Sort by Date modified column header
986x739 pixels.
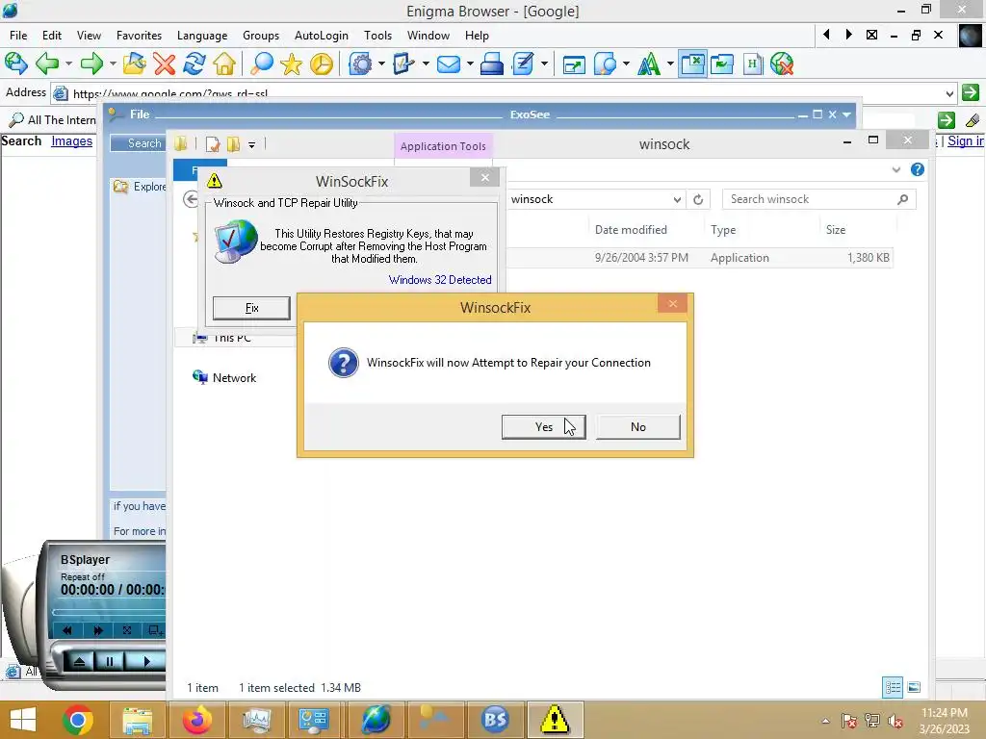631,230
